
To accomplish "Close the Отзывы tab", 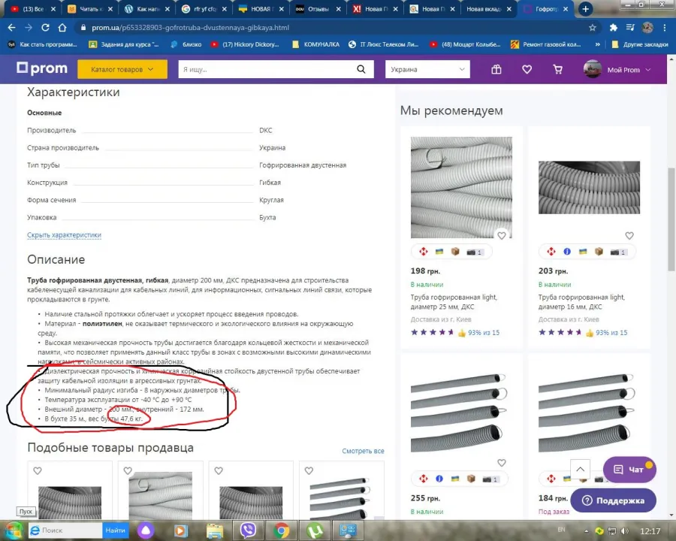I will pos(339,8).
